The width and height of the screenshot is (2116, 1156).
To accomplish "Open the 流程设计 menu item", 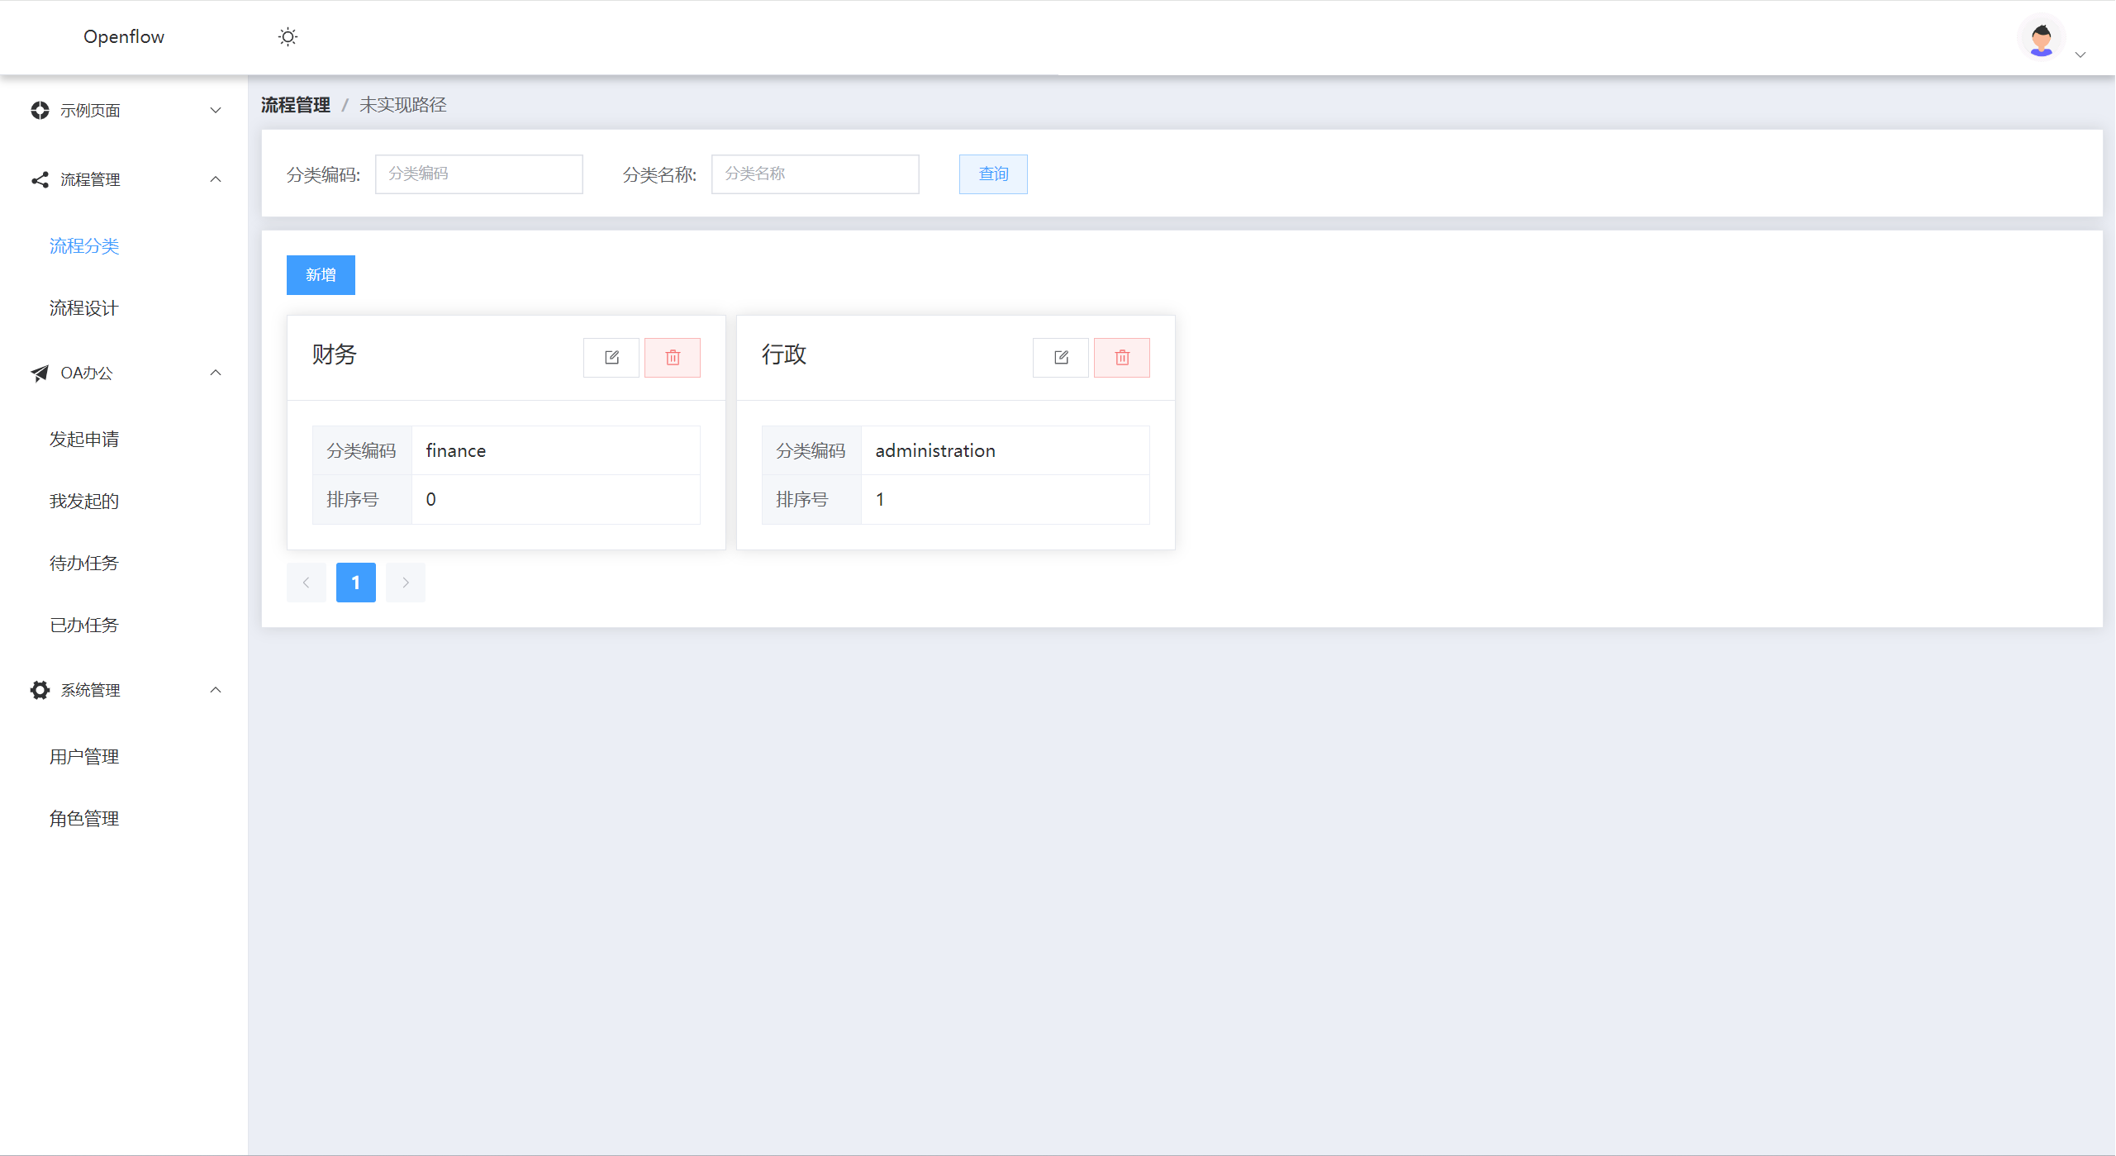I will point(84,308).
